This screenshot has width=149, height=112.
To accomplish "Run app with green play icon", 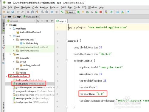I will tap(79, 12).
